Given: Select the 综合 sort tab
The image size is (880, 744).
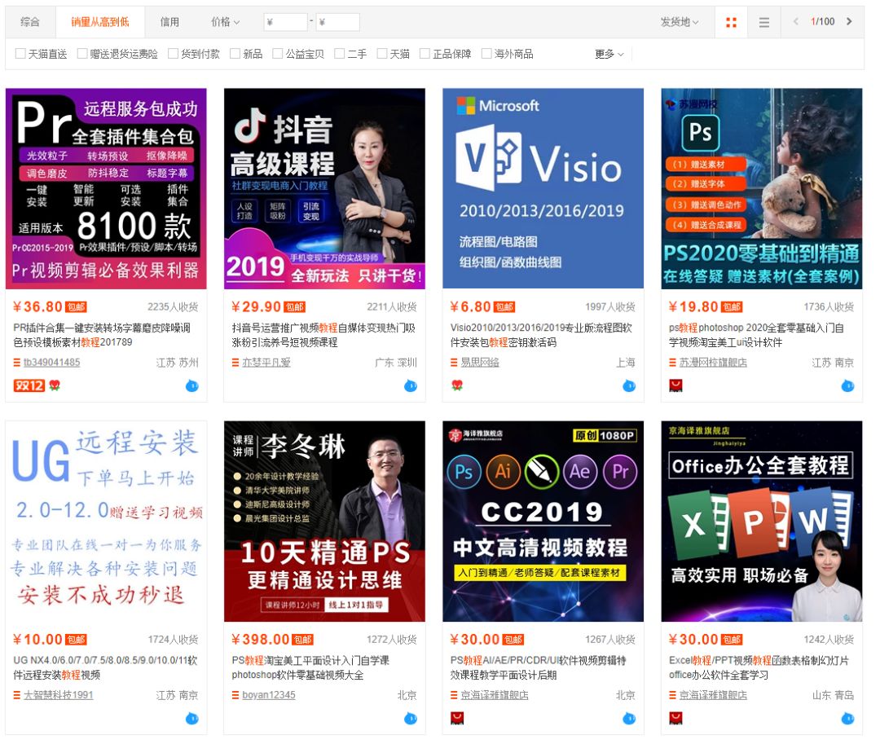Looking at the screenshot, I should click(30, 22).
